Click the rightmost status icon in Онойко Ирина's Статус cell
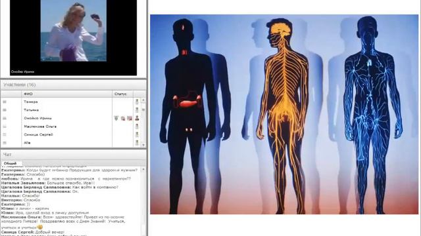The image size is (421, 236). pos(130,118)
